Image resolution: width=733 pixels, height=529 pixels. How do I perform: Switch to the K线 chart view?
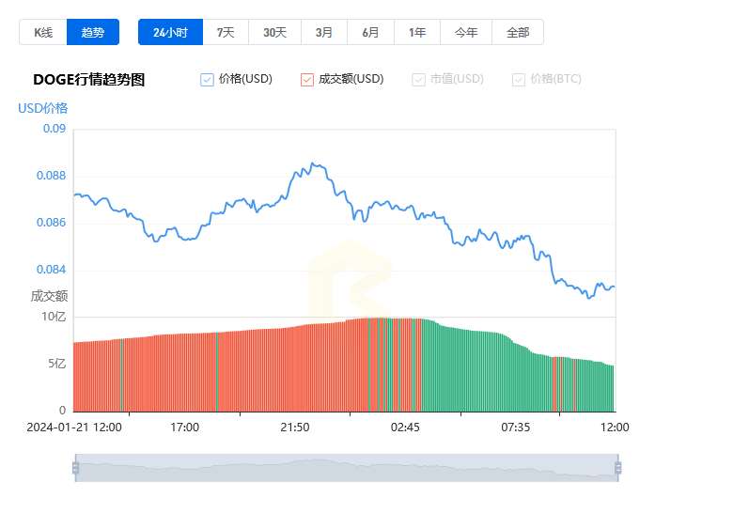(x=43, y=32)
